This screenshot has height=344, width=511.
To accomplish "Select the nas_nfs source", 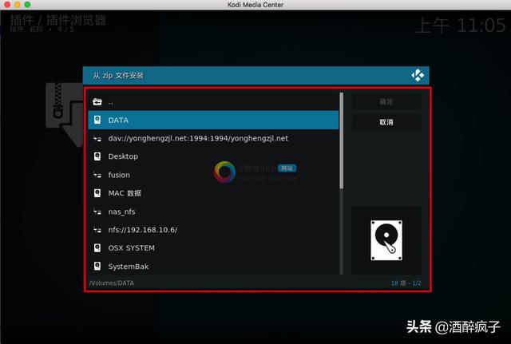I will [x=213, y=212].
